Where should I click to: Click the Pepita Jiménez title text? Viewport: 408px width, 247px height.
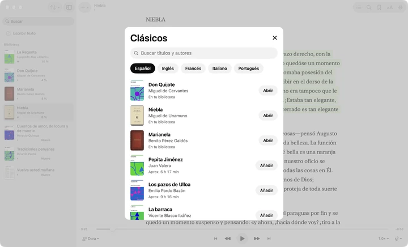(165, 159)
